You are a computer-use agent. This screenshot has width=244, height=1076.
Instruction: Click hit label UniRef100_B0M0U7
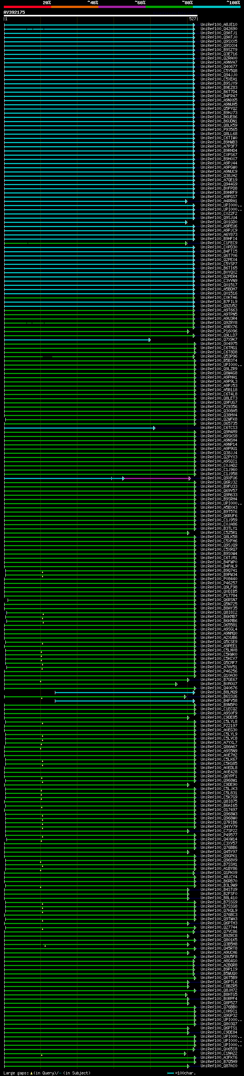pyautogui.click(x=219, y=684)
